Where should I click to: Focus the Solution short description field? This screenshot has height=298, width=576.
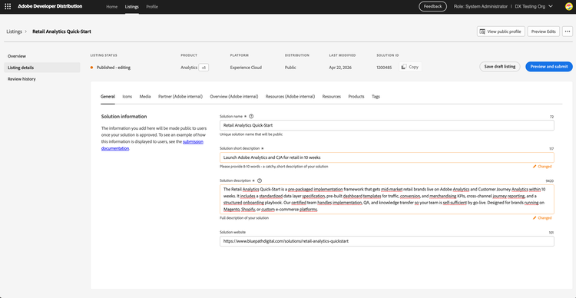pos(387,157)
